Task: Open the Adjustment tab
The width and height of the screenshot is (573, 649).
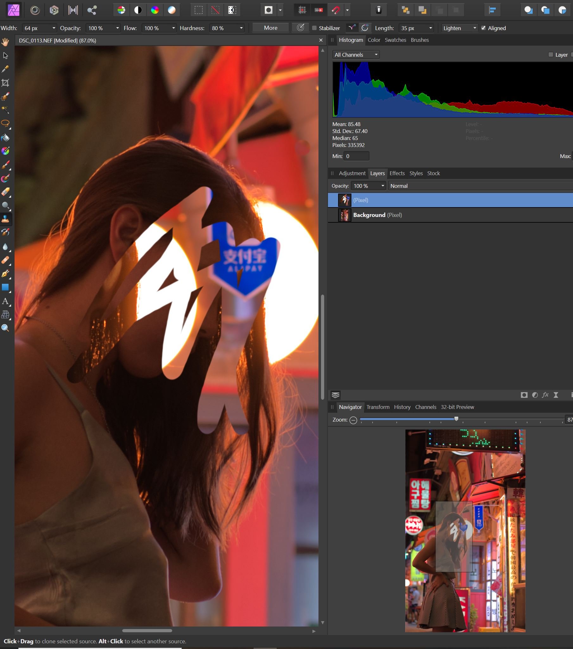Action: (x=352, y=173)
